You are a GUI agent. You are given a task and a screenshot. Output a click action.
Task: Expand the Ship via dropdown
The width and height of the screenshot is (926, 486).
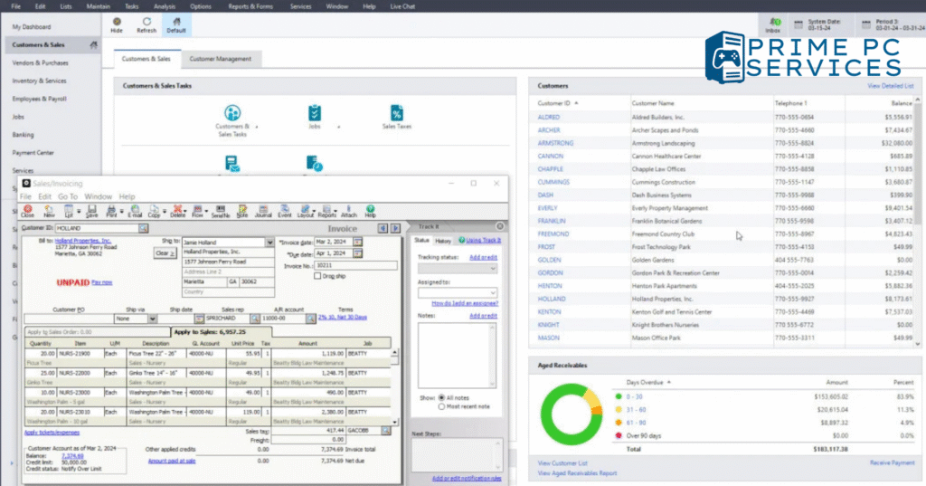click(x=150, y=319)
